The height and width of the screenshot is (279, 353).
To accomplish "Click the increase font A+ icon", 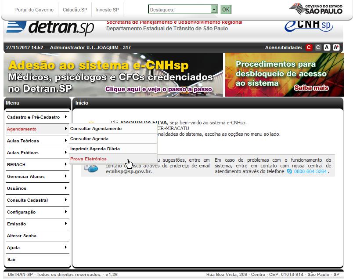I will click(x=336, y=47).
